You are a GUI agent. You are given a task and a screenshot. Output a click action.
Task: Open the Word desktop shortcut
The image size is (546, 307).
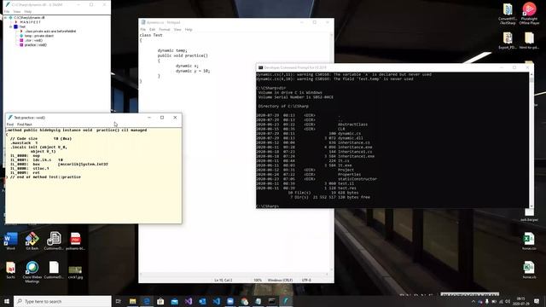10,241
